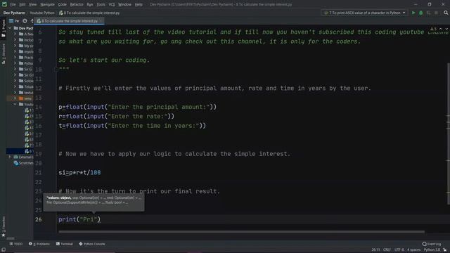Viewport: 450px width, 253px height.
Task: Open run configuration dropdown '7 To print ASCII value'
Action: pos(364,13)
